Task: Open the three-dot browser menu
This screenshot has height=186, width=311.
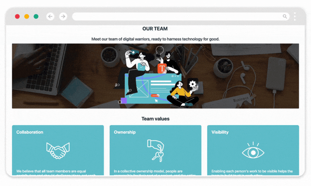Action: pos(295,16)
